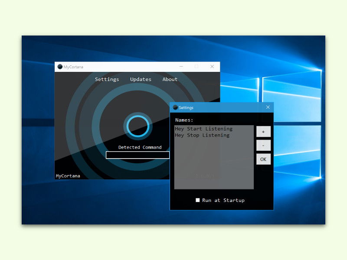Click the Settings dialog title icon
This screenshot has height=260, width=347.
point(175,107)
